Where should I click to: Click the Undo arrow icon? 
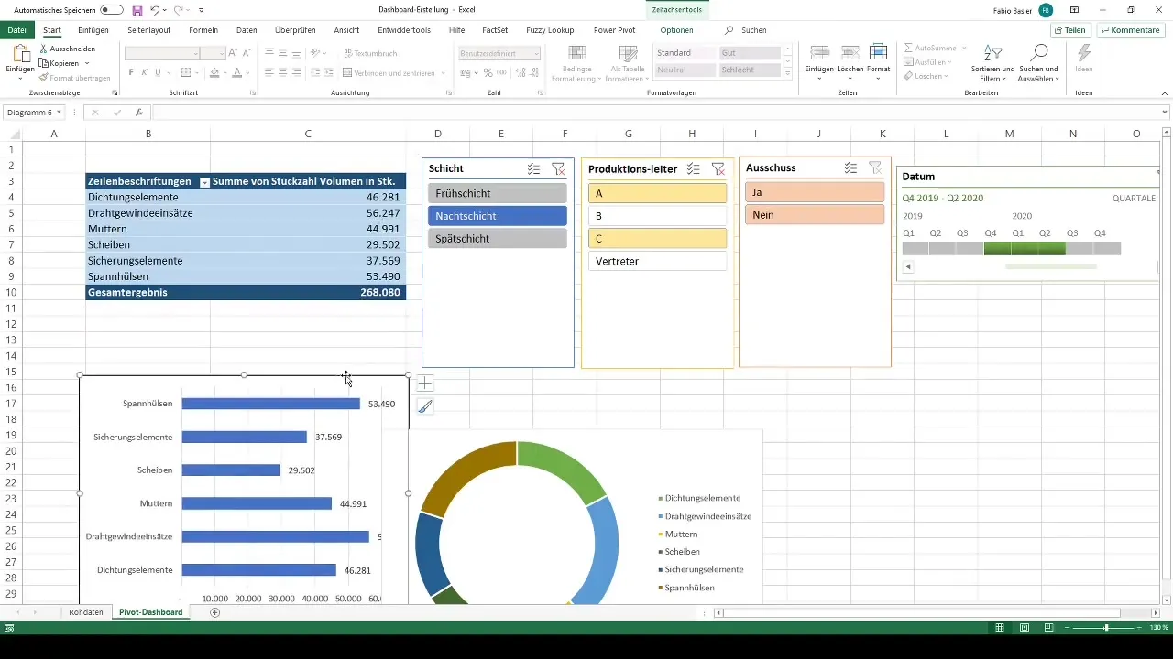(155, 9)
